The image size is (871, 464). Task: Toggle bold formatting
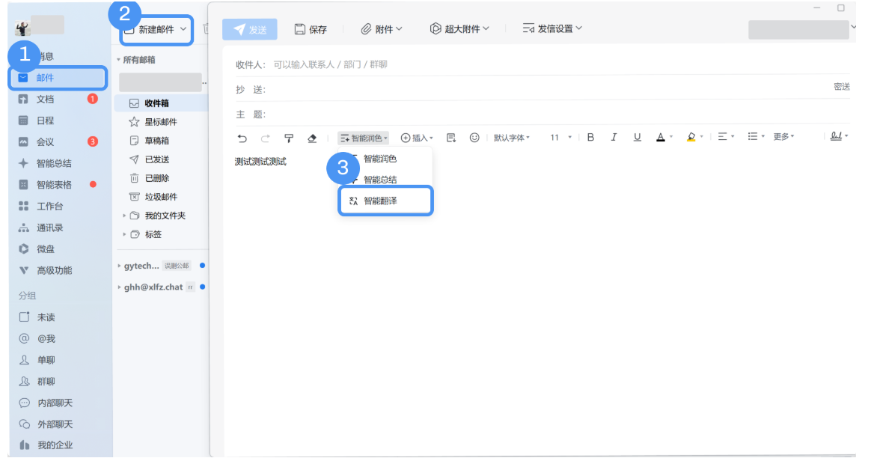point(590,137)
